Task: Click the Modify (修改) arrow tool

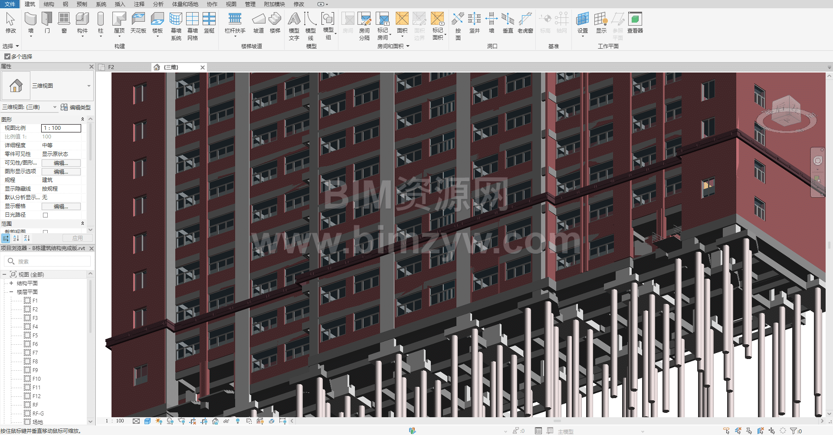Action: [x=11, y=23]
